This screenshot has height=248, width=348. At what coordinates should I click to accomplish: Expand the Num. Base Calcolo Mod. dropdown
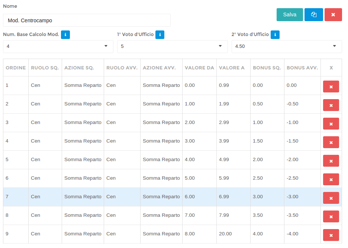click(x=58, y=46)
